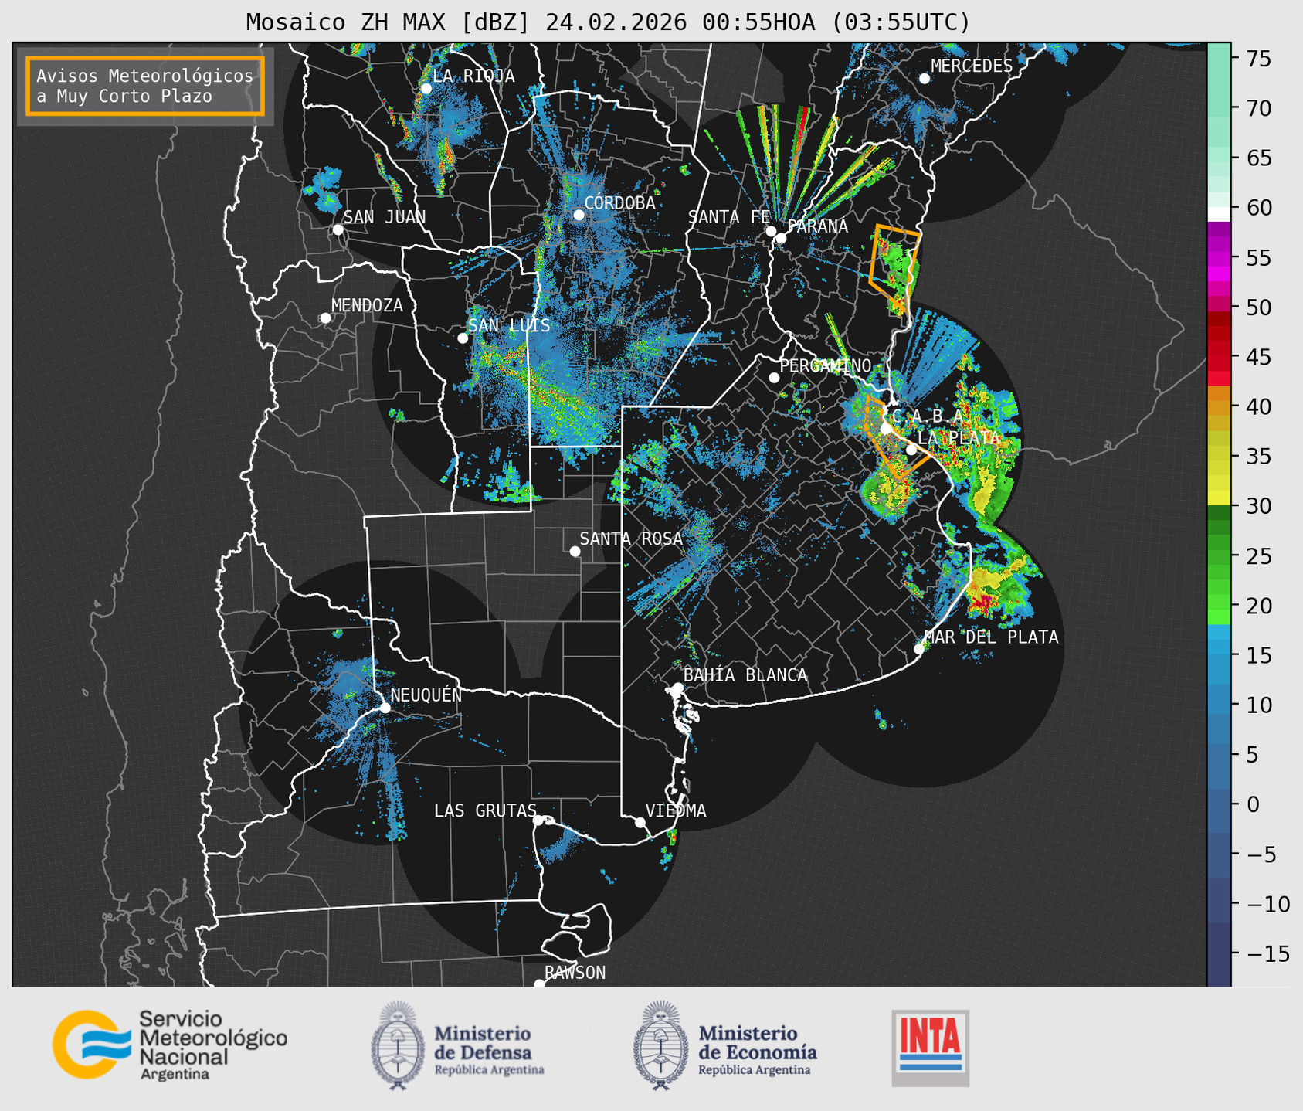Click the 0 tick label on colorbar
The height and width of the screenshot is (1111, 1303).
[1253, 804]
